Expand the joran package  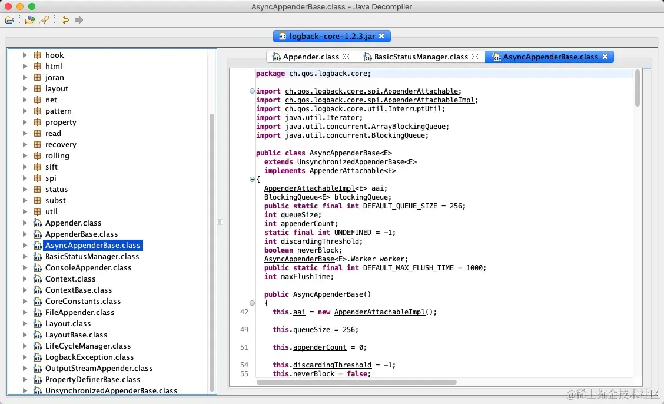(x=25, y=78)
